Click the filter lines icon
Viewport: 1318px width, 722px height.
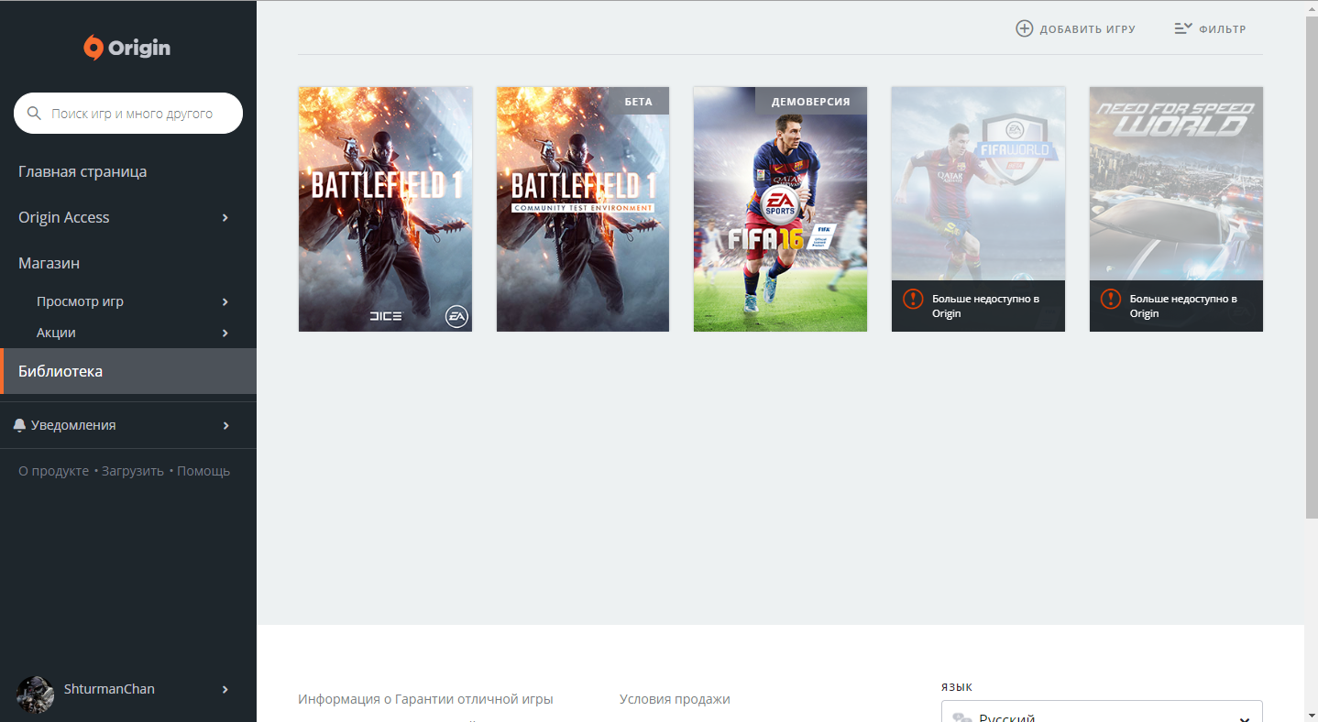1182,28
